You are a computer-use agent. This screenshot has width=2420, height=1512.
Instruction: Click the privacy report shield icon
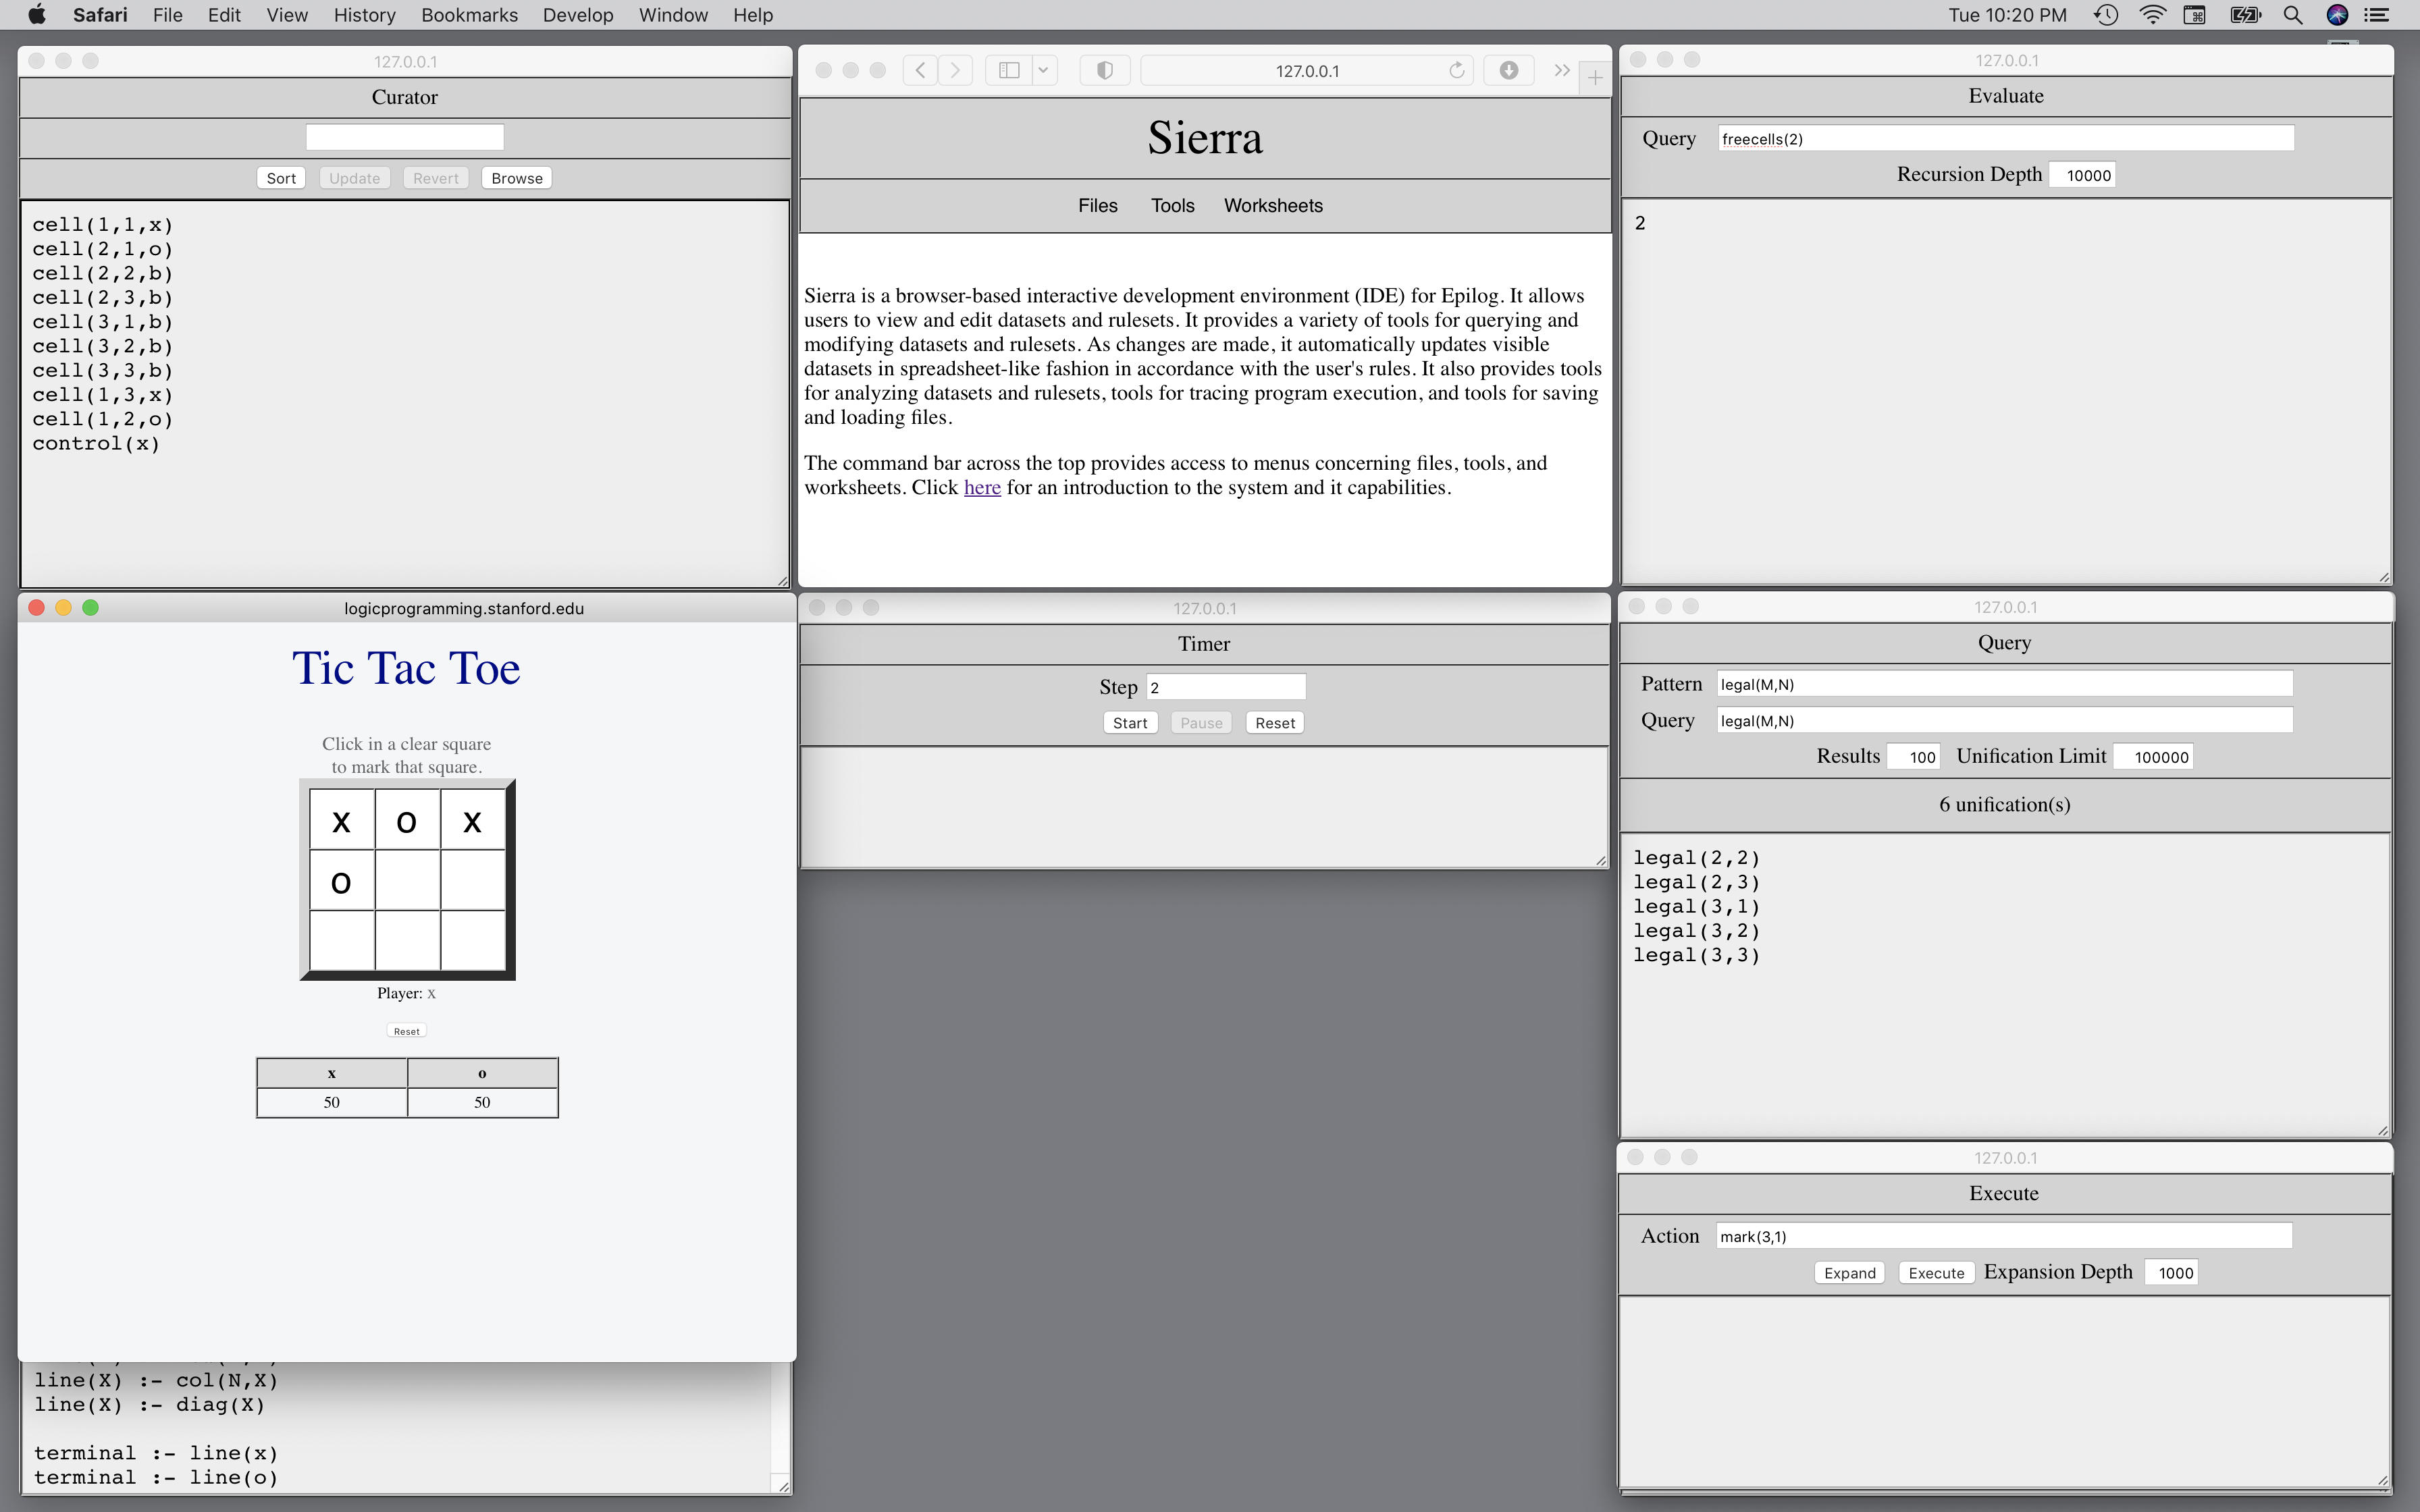click(1105, 70)
